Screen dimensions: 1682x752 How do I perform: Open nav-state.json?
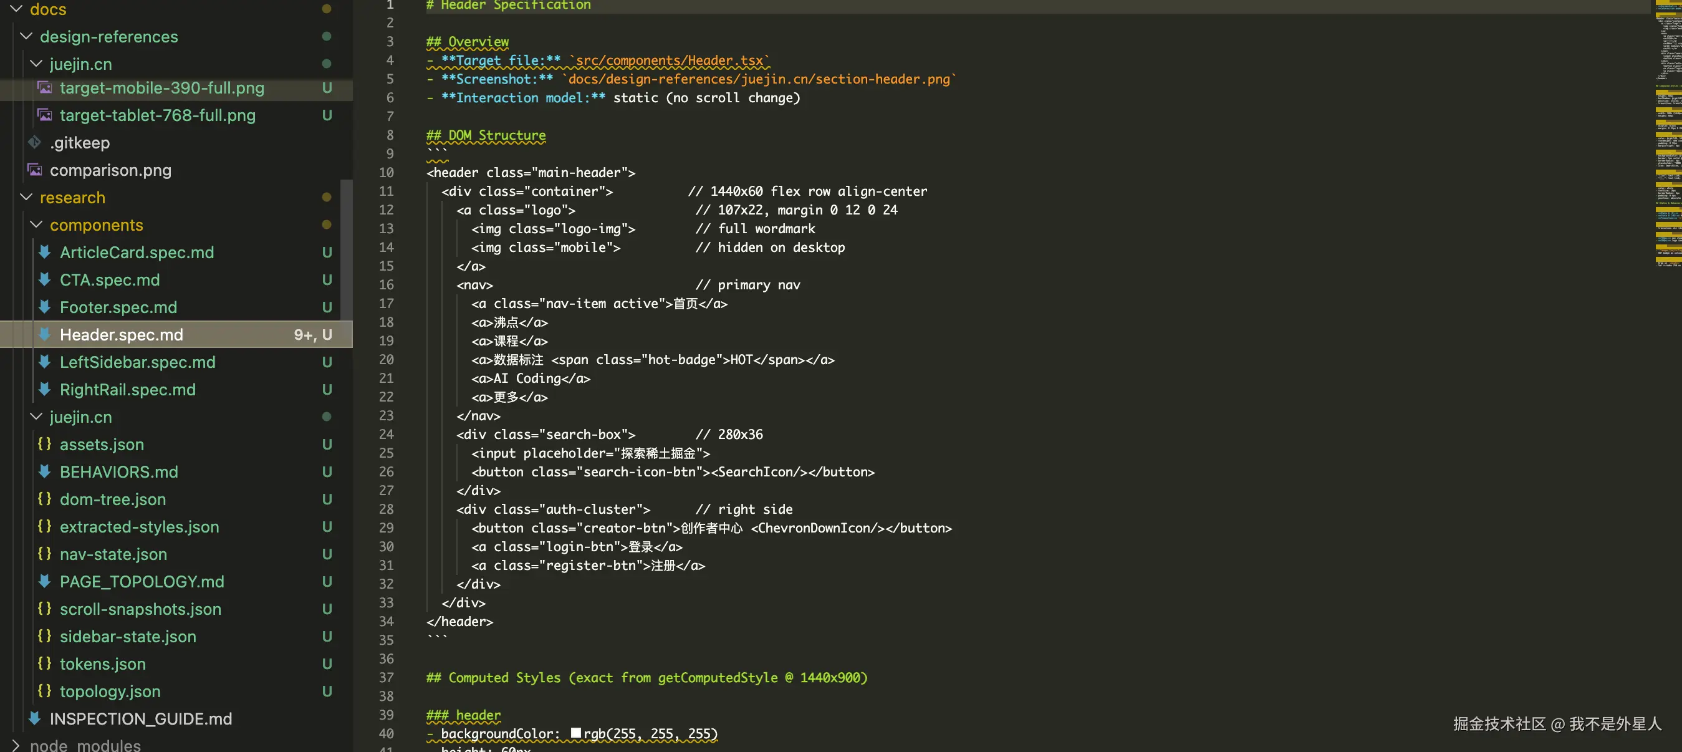113,554
